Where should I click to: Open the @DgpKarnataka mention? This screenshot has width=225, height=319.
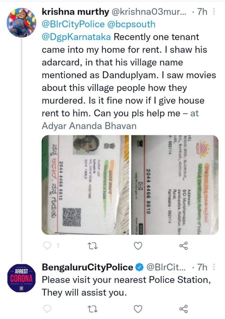coord(76,37)
